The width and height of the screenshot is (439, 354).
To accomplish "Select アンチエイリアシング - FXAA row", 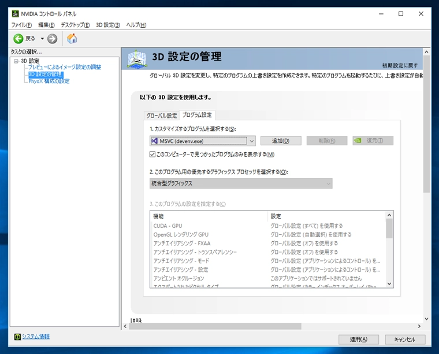I will coord(268,244).
